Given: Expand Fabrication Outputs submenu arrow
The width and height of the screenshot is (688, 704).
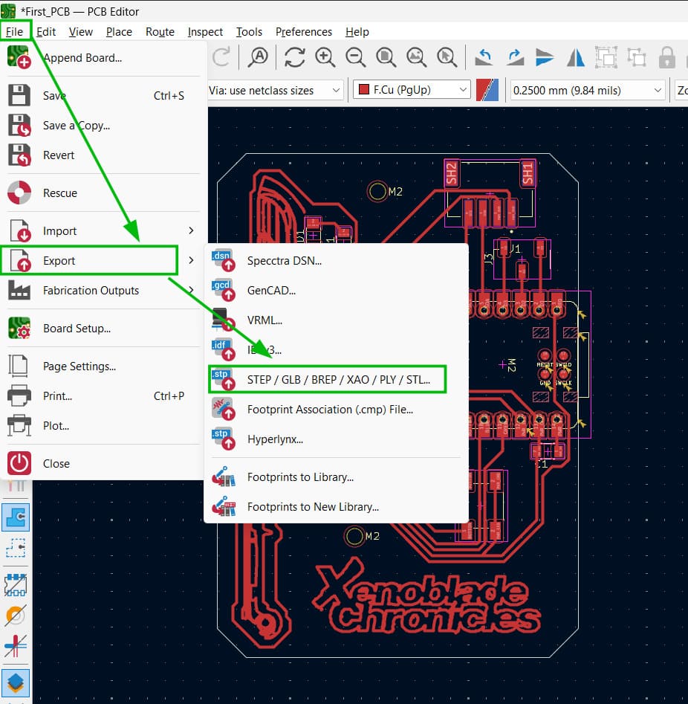Looking at the screenshot, I should 191,290.
